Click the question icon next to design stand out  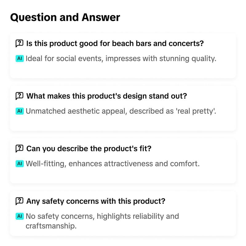tap(19, 96)
